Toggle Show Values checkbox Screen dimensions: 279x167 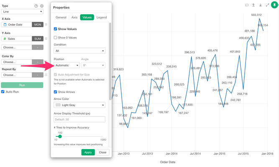(x=55, y=29)
